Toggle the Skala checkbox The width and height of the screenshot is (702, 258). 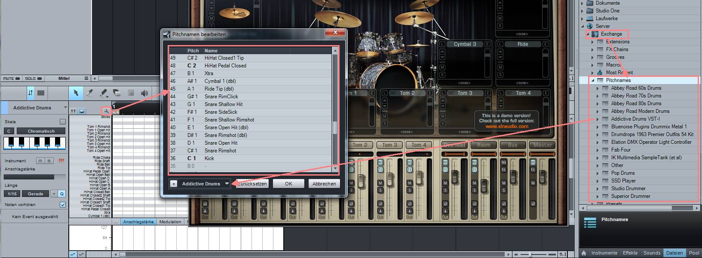63,122
